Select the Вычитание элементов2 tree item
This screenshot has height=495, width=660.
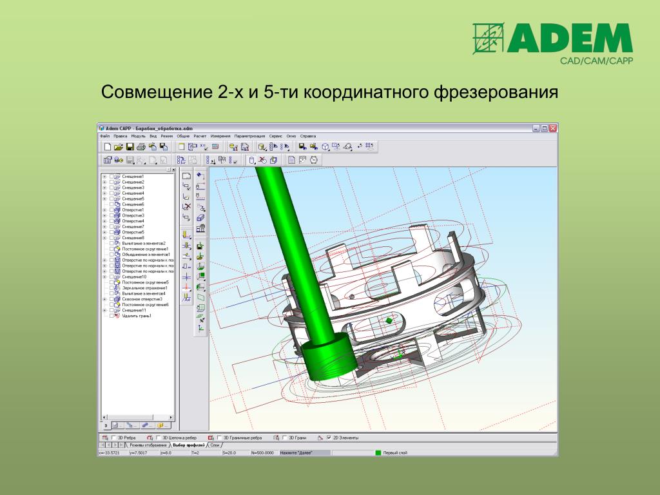pyautogui.click(x=144, y=243)
